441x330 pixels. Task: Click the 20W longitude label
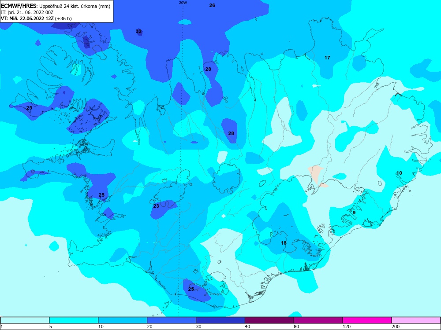click(x=183, y=3)
